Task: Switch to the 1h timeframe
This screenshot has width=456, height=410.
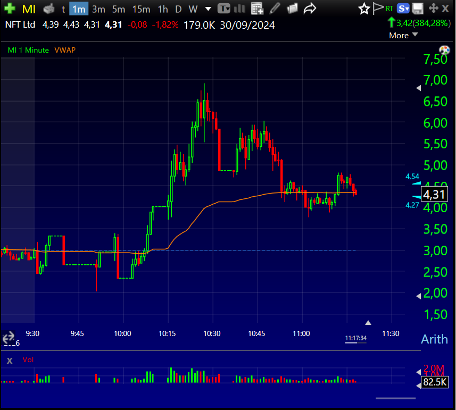Action: [x=163, y=9]
